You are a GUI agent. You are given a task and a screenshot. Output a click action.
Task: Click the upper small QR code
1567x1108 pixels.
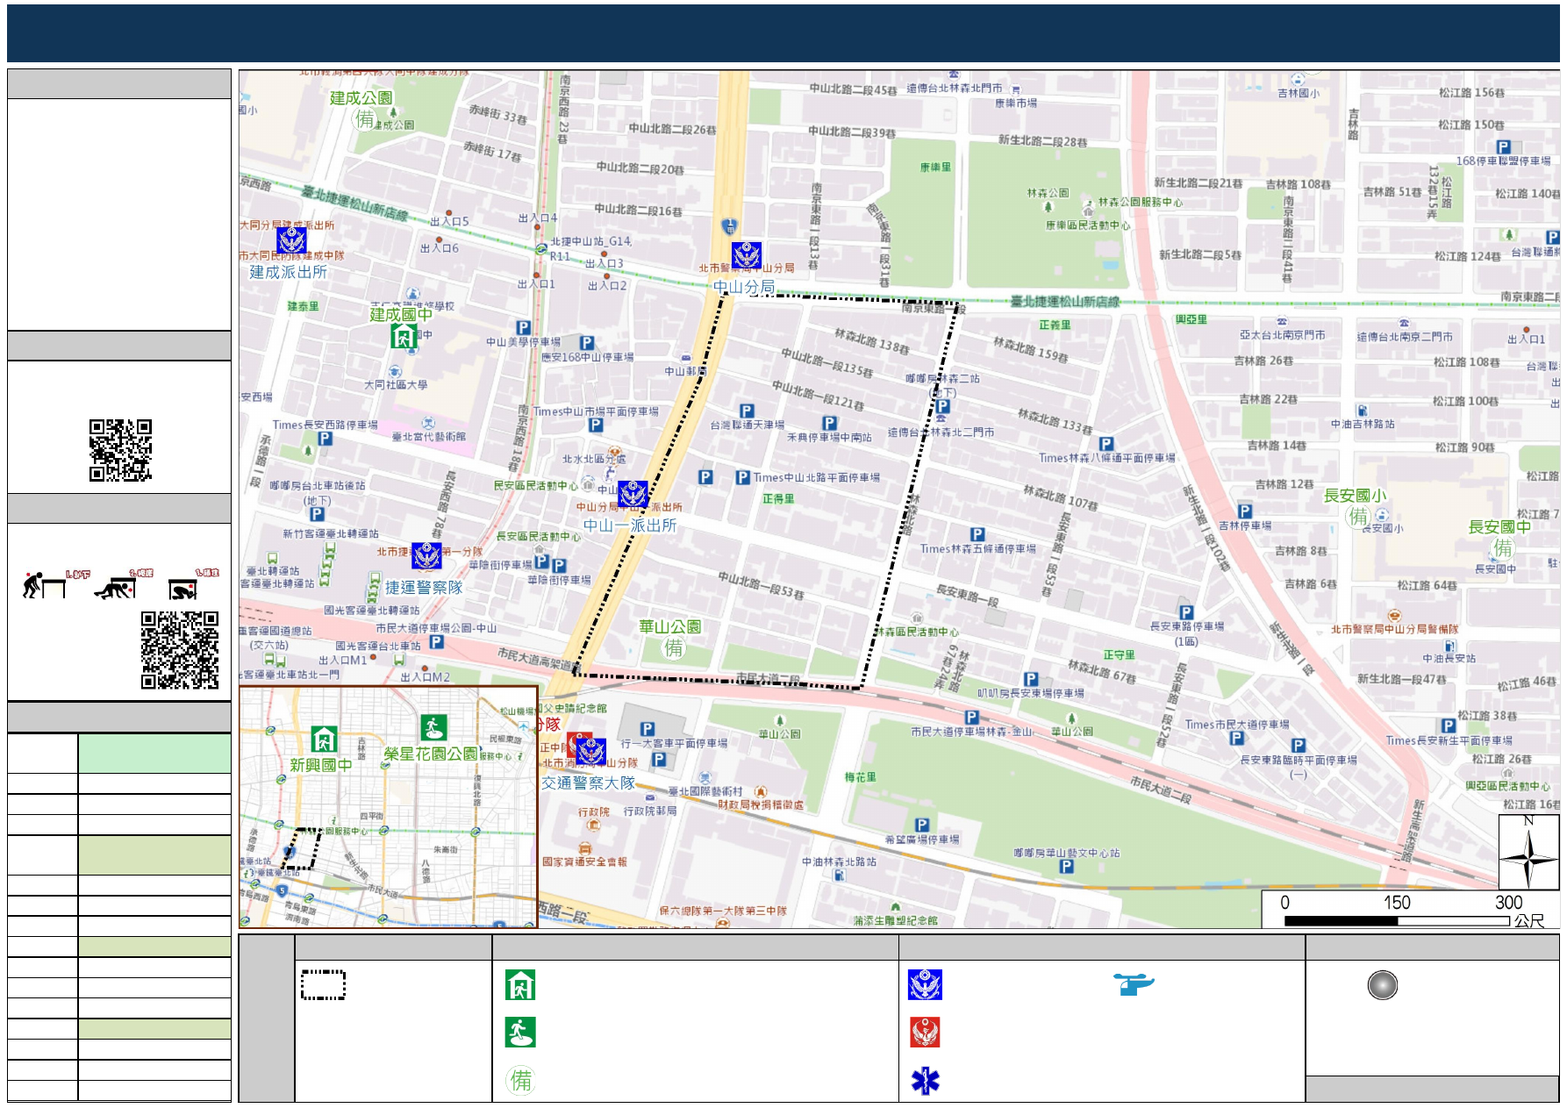point(120,450)
